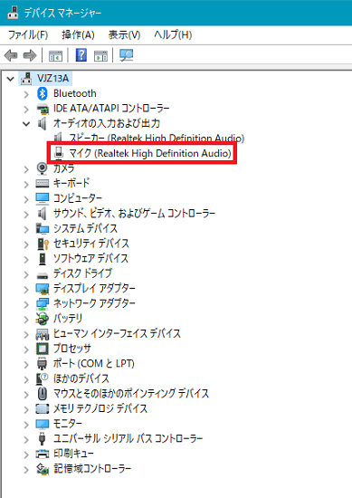
Task: Click the キーボード keyboard icon
Action: pos(43,183)
